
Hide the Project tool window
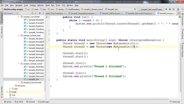point(43,13)
